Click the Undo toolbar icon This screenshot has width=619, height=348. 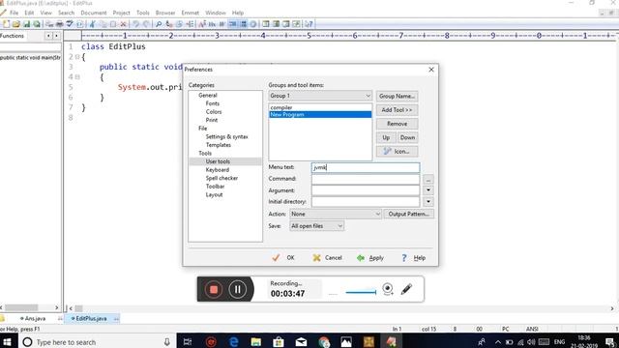(135, 24)
